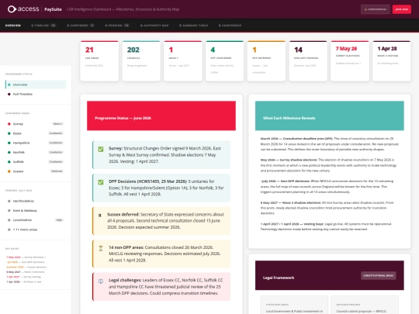Click the '4' DPP confirmed stat card
This screenshot has width=419, height=314.
tap(224, 61)
